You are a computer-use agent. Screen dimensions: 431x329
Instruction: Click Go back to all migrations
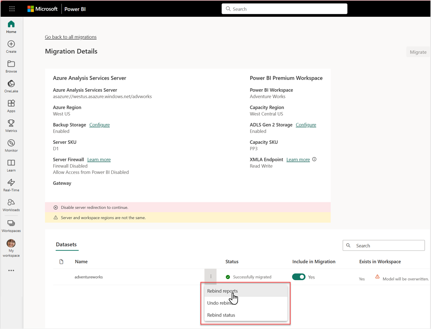coord(70,37)
